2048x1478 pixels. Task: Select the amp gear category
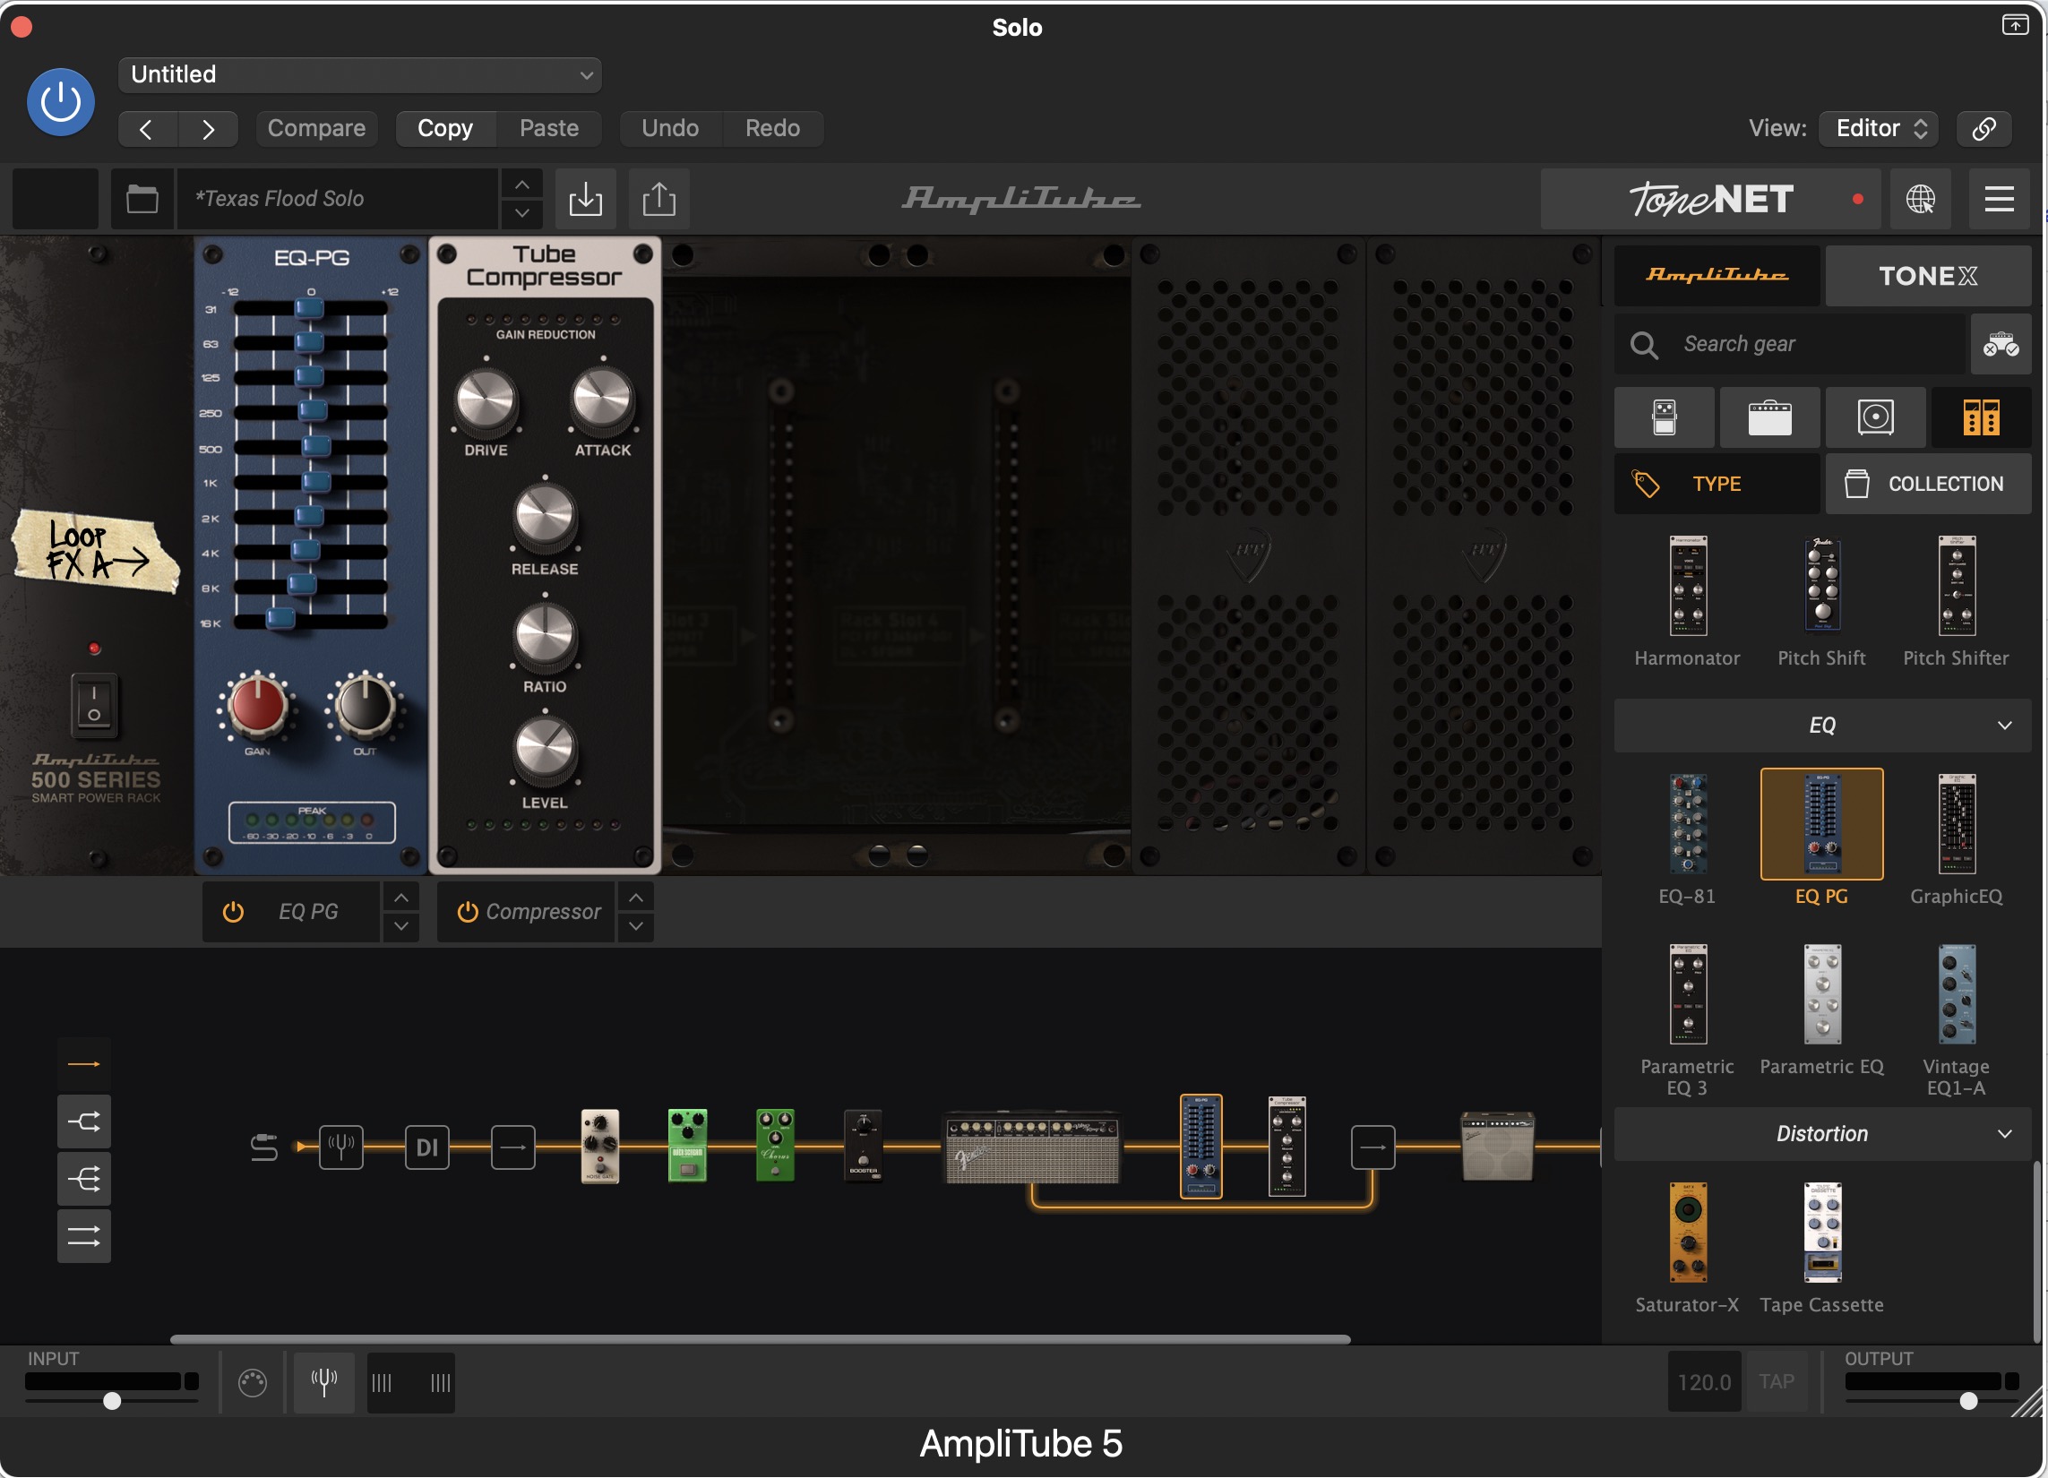point(1770,418)
